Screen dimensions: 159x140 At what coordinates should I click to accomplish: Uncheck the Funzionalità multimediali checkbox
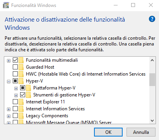[x=15, y=60]
